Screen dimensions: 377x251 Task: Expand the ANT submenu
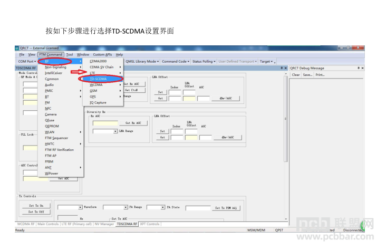(x=61, y=167)
